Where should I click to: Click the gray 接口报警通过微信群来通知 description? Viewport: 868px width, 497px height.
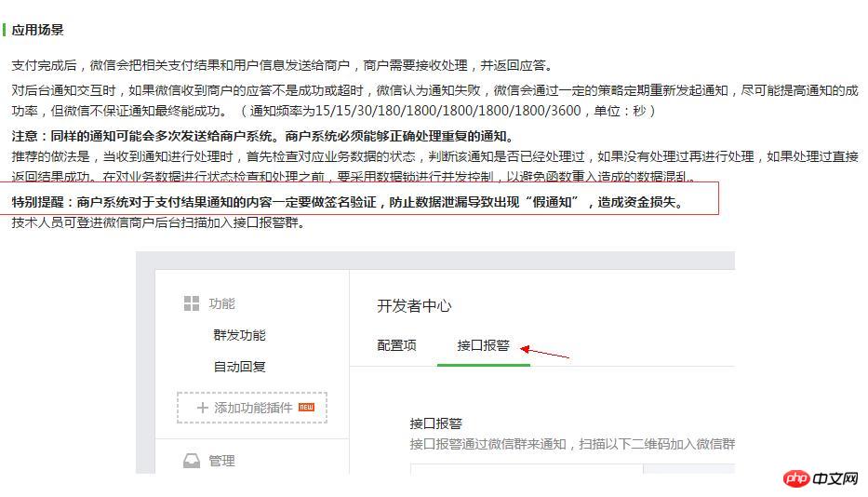(x=571, y=444)
